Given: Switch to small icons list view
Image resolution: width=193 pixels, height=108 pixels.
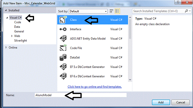Looking at the screenshot, I should 118,11.
